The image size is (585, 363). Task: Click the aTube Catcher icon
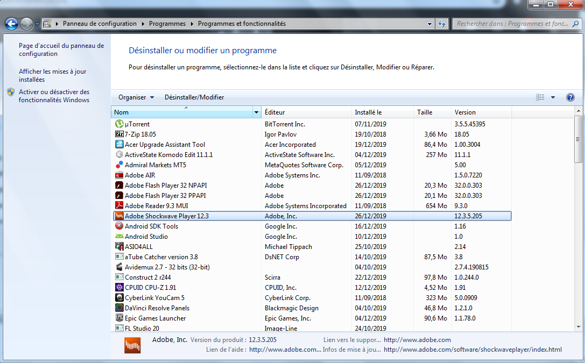[x=119, y=257]
